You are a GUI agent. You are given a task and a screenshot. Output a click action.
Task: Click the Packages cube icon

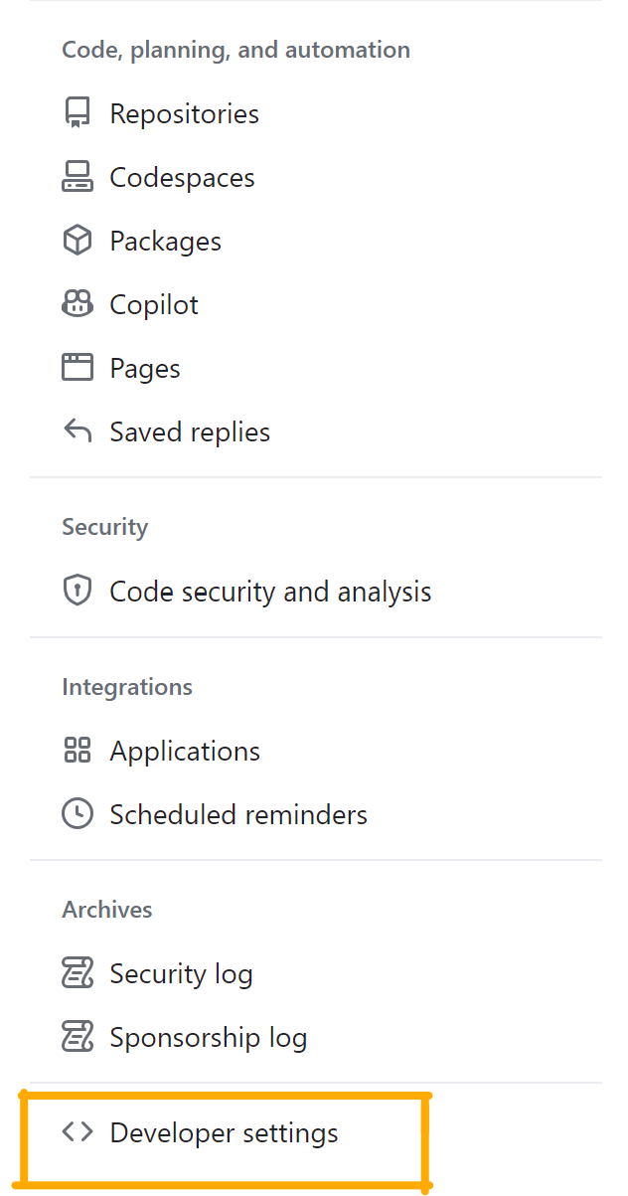click(78, 241)
